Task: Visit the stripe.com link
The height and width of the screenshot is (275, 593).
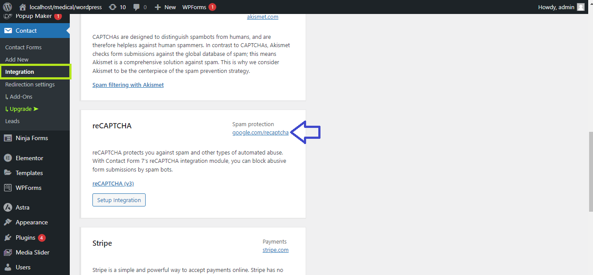Action: pos(275,250)
